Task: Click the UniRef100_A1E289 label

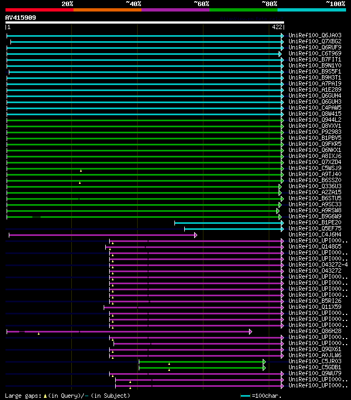Action: [x=315, y=89]
